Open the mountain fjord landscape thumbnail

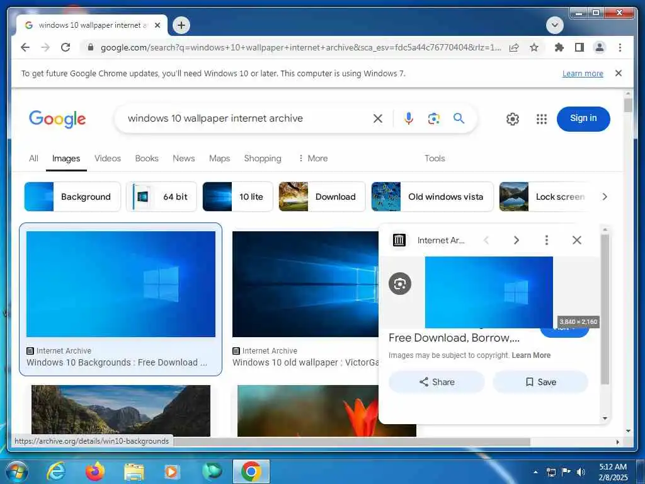(x=120, y=411)
